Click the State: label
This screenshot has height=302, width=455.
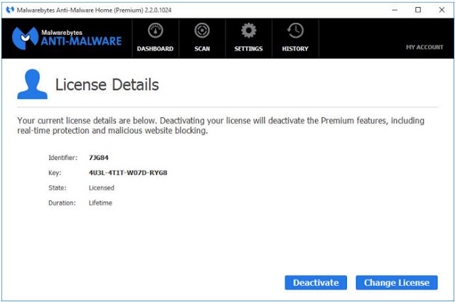point(58,188)
